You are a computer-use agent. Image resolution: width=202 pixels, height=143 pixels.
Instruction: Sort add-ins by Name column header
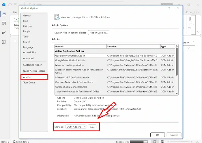[81, 47]
